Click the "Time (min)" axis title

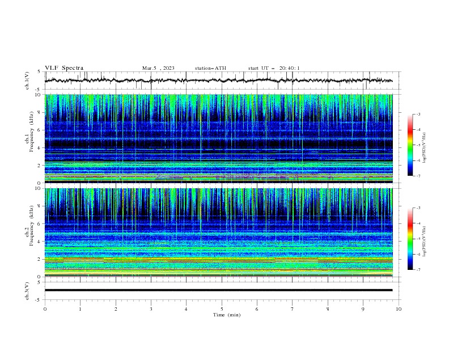point(227,315)
